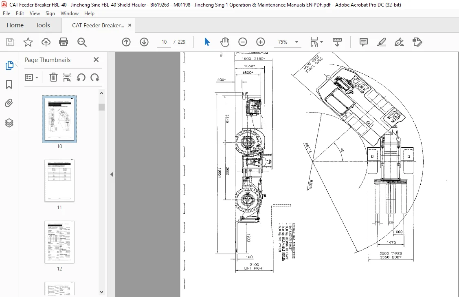This screenshot has width=459, height=297.
Task: Open the fit page width tool
Action: (314, 42)
